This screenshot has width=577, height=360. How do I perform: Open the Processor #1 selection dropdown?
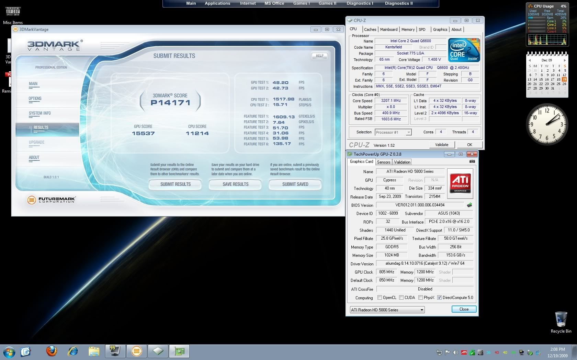point(393,132)
